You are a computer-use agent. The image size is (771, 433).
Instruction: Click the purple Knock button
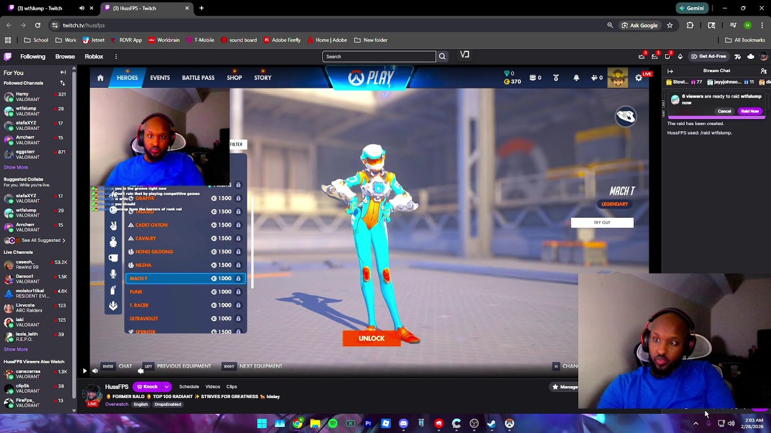point(147,387)
